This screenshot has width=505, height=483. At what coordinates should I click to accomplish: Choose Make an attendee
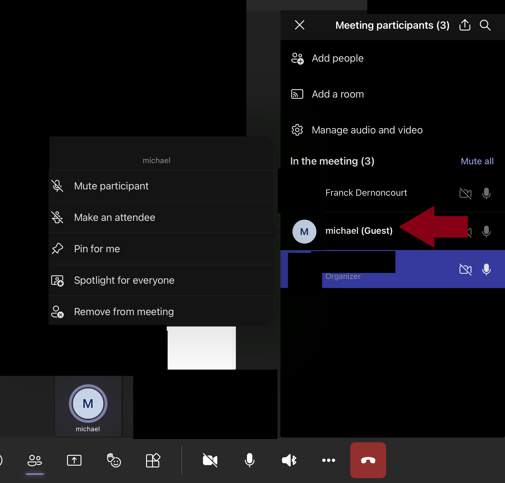(x=161, y=217)
